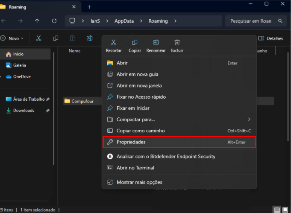
Task: Switch to the large icons view toggle
Action: (286, 210)
